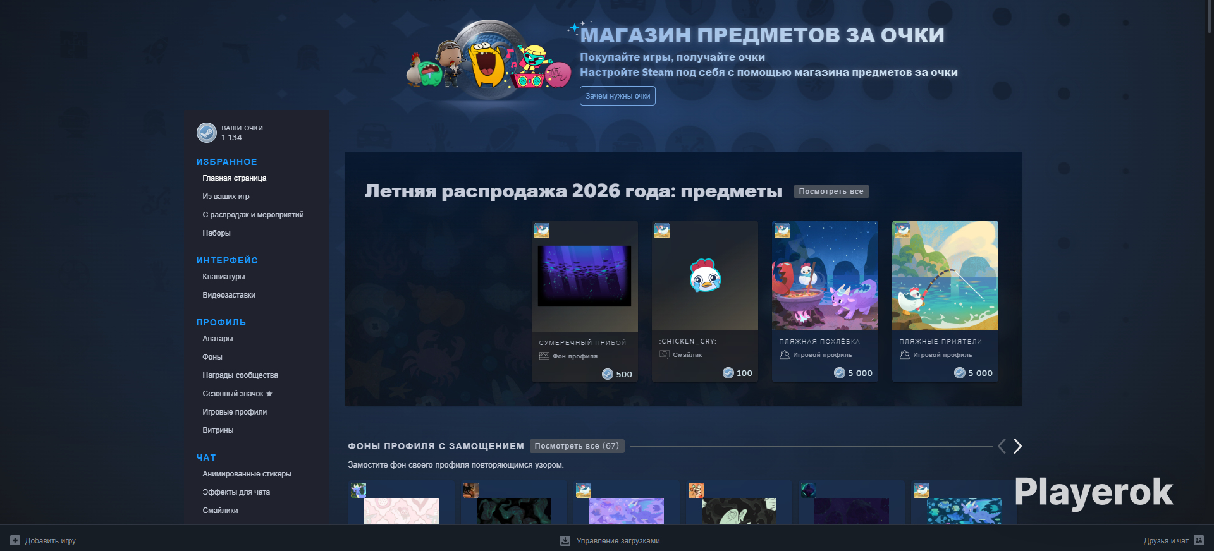Screen dimensions: 1214x551
Task: Click the "ПРОФИЛЬ" sidebar heading
Action: point(221,322)
